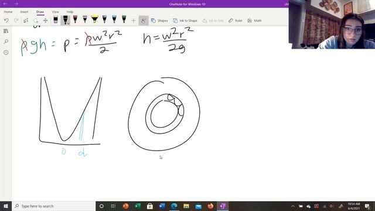Image resolution: width=375 pixels, height=211 pixels.
Task: Switch to the Insert tab
Action: (x=24, y=12)
